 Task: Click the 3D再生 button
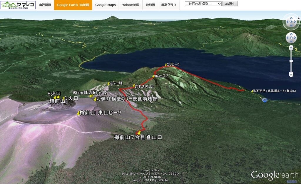click(x=230, y=4)
